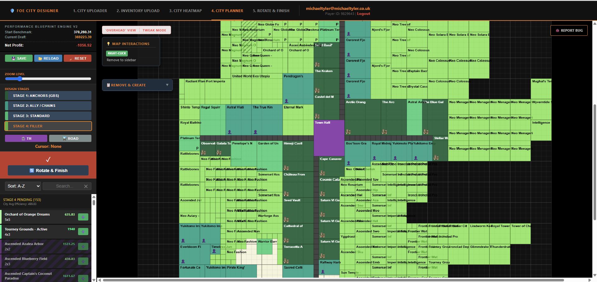Click the horizontal scrollbar left arrow
The height and width of the screenshot is (282, 597).
pyautogui.click(x=100, y=280)
